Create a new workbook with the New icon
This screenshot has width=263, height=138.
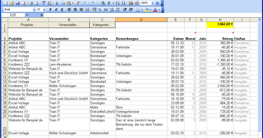6,3
